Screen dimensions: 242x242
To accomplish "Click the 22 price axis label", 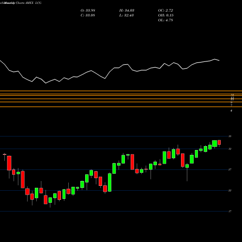I will point(230,191).
